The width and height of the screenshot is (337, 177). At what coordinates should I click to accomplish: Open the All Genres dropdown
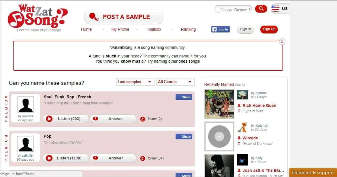[175, 82]
